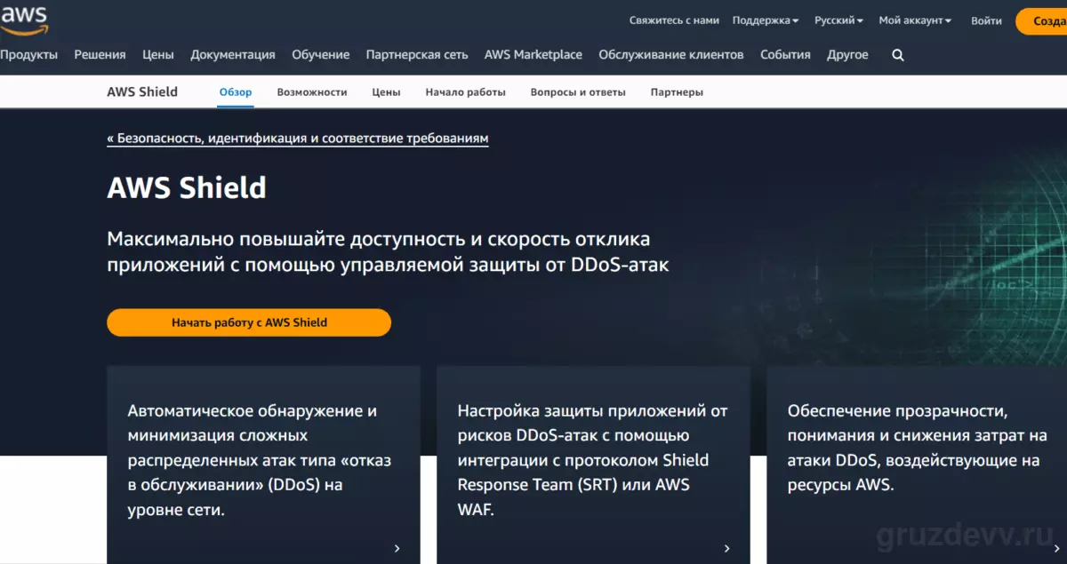Viewport: 1067px width, 564px height.
Task: Open the Другое menu
Action: coord(847,55)
